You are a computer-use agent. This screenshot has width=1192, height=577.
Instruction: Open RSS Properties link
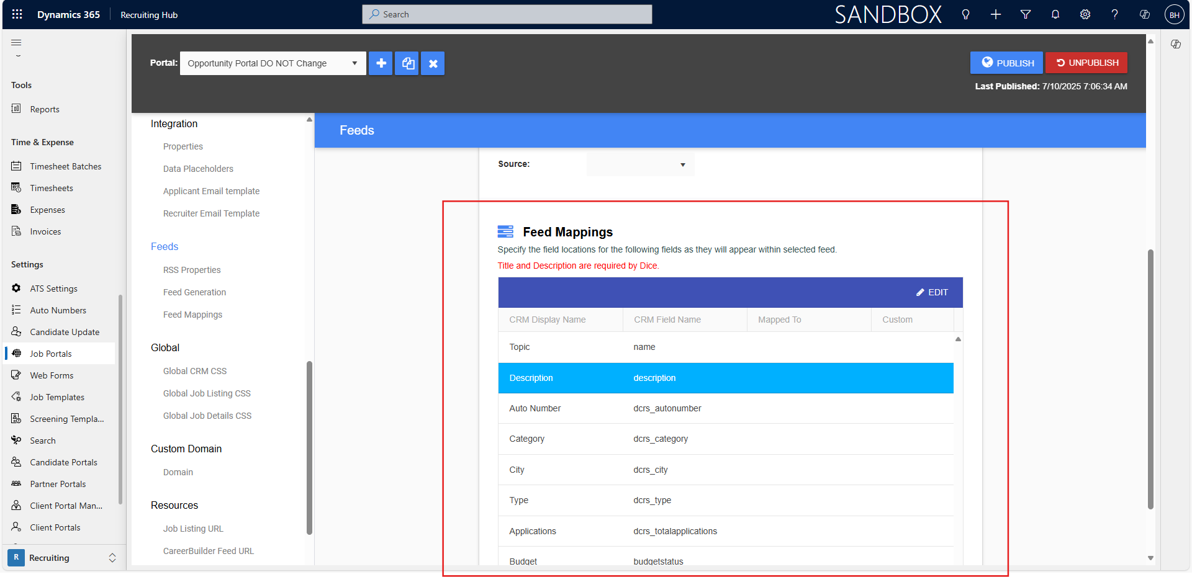click(x=192, y=270)
